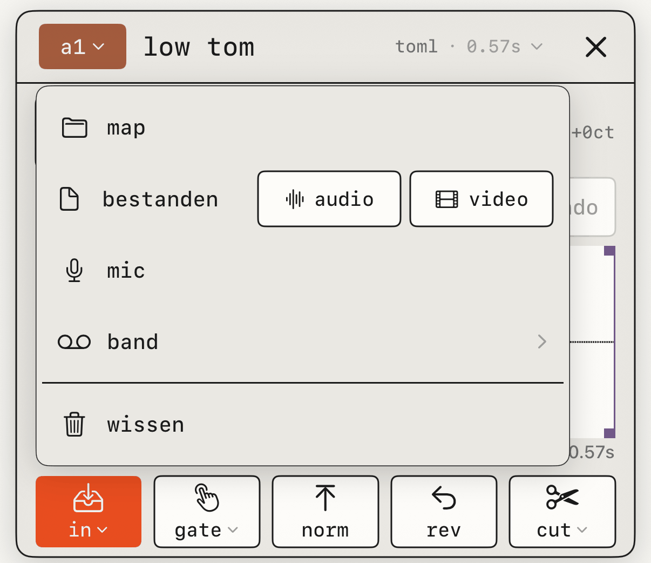Click the upward arrow icon on norm
The height and width of the screenshot is (563, 651).
coord(325,498)
